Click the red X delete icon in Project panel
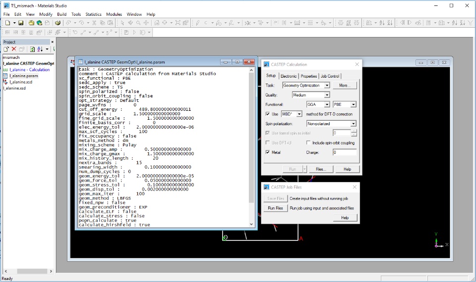Viewport: 476px width, 282px height. (x=14, y=49)
